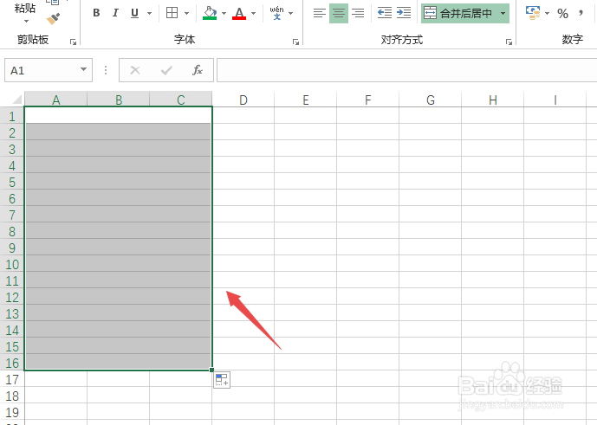
Task: Align text to the right
Action: coord(358,13)
